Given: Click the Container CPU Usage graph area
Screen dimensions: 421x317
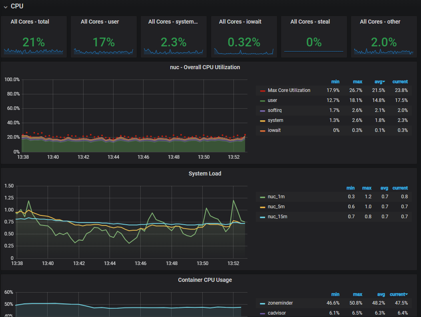Looking at the screenshot, I should pyautogui.click(x=132, y=305).
